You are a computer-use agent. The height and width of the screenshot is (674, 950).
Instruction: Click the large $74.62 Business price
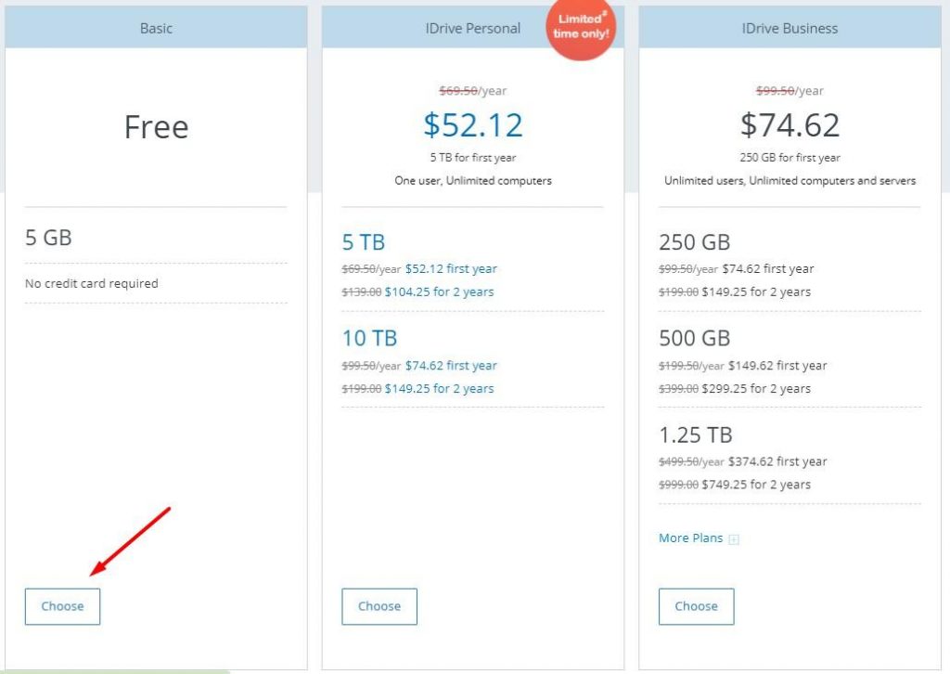point(790,124)
